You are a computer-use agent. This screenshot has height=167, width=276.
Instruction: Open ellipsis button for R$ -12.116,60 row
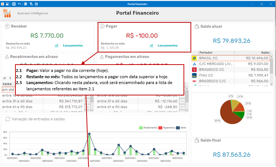click(x=182, y=101)
